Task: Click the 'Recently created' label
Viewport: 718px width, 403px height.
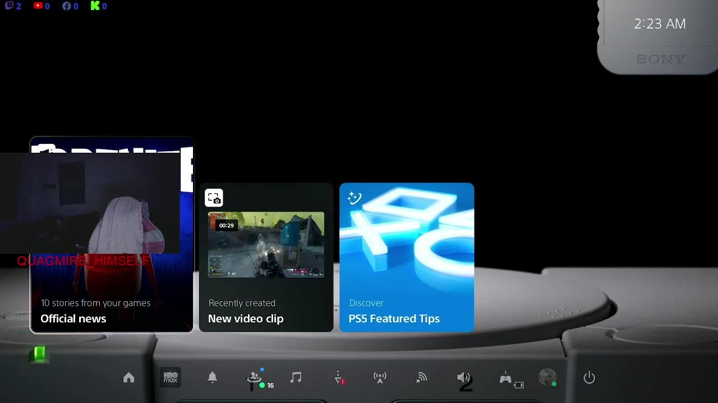Action: pyautogui.click(x=242, y=303)
